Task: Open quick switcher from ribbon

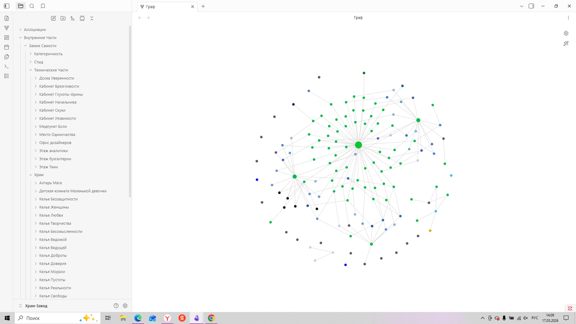Action: click(7, 18)
